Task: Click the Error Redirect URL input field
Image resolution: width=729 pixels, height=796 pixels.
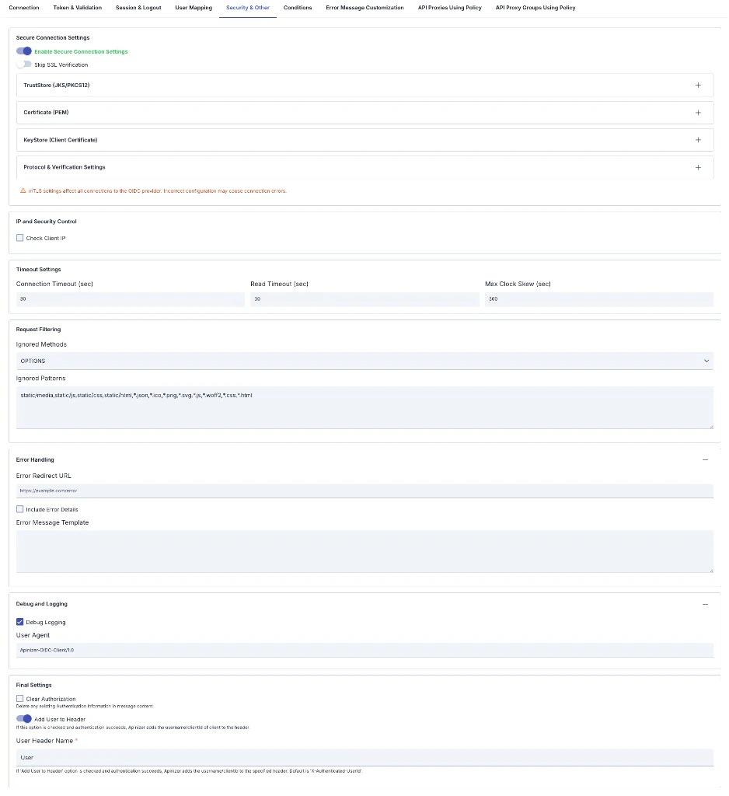Action: point(365,491)
